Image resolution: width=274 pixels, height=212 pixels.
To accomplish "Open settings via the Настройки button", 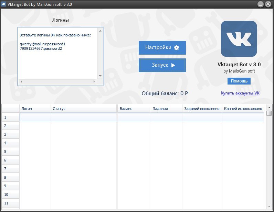I will point(162,48).
